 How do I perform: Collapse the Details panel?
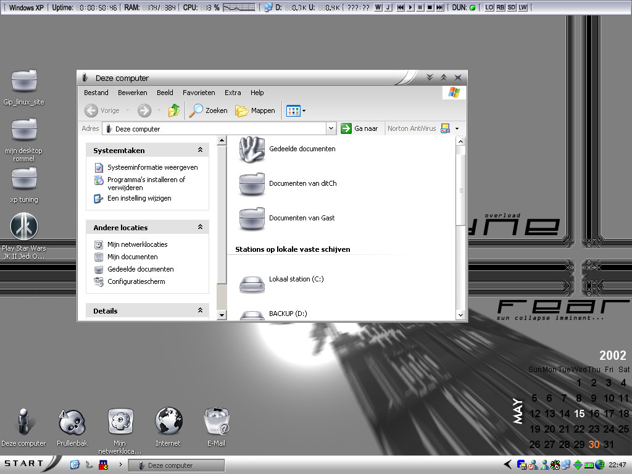[x=200, y=310]
